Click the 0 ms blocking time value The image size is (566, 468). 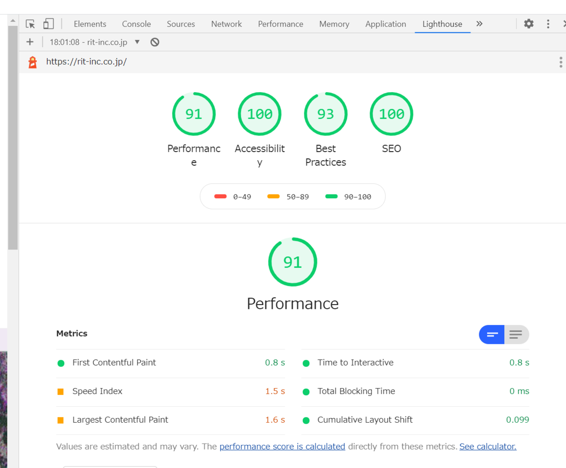click(519, 391)
